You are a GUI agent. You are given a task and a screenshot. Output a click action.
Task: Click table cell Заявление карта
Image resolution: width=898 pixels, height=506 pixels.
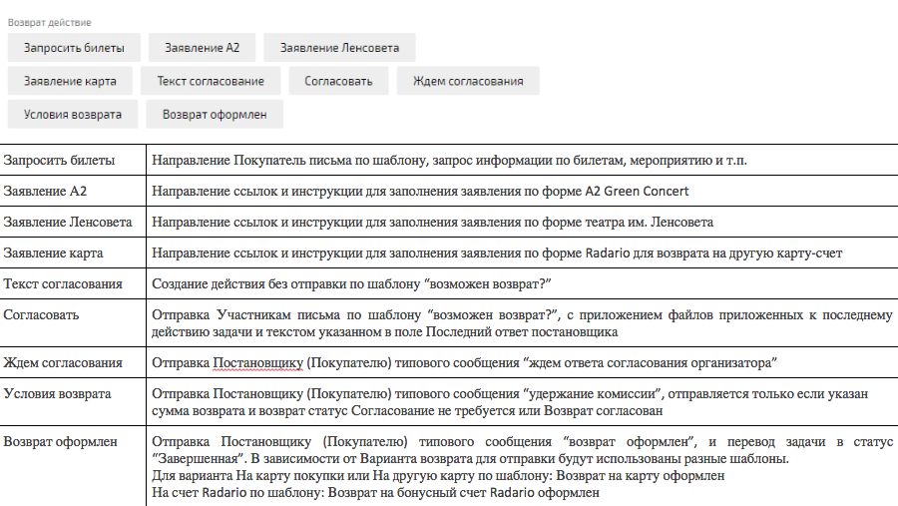73,253
